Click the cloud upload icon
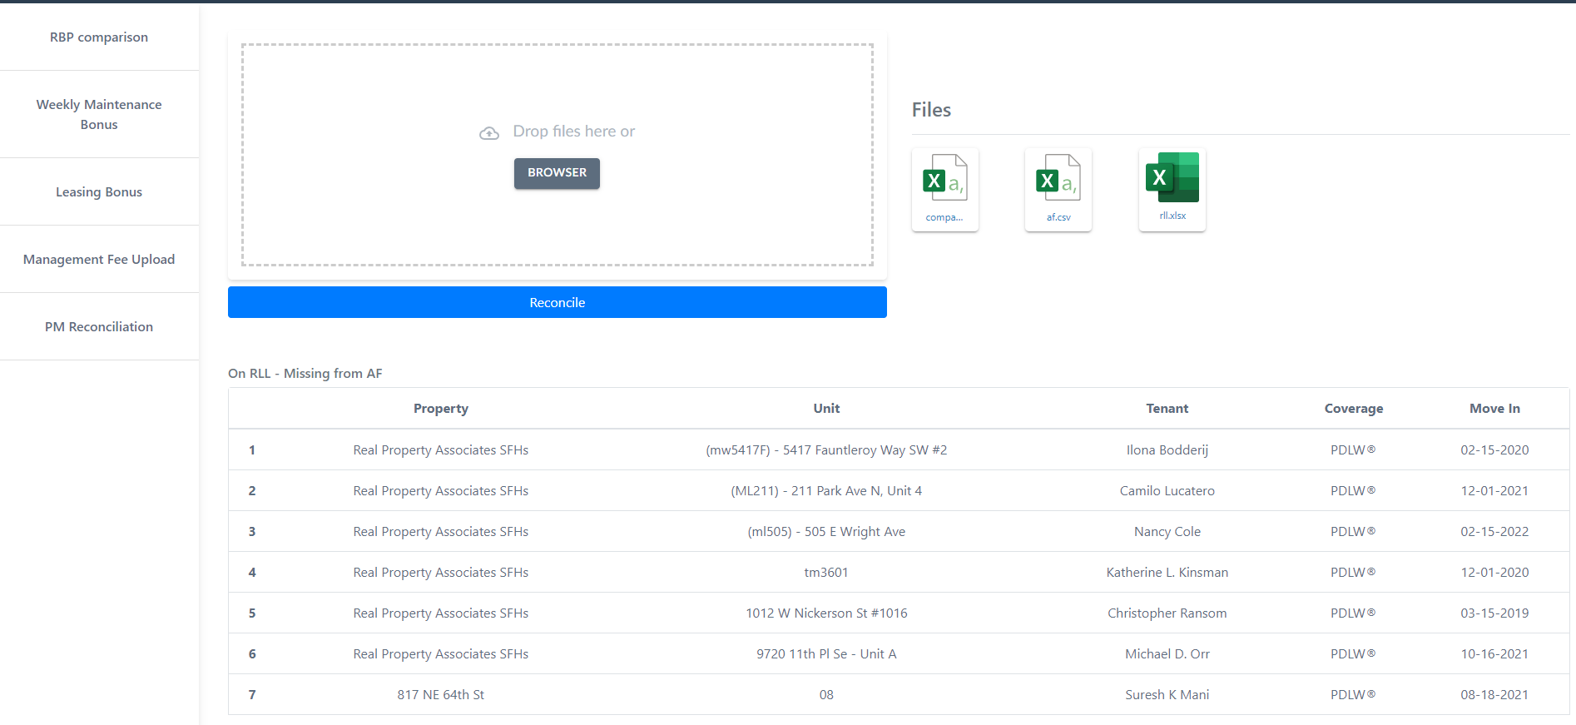Screen dimensions: 1576x725 pos(489,133)
